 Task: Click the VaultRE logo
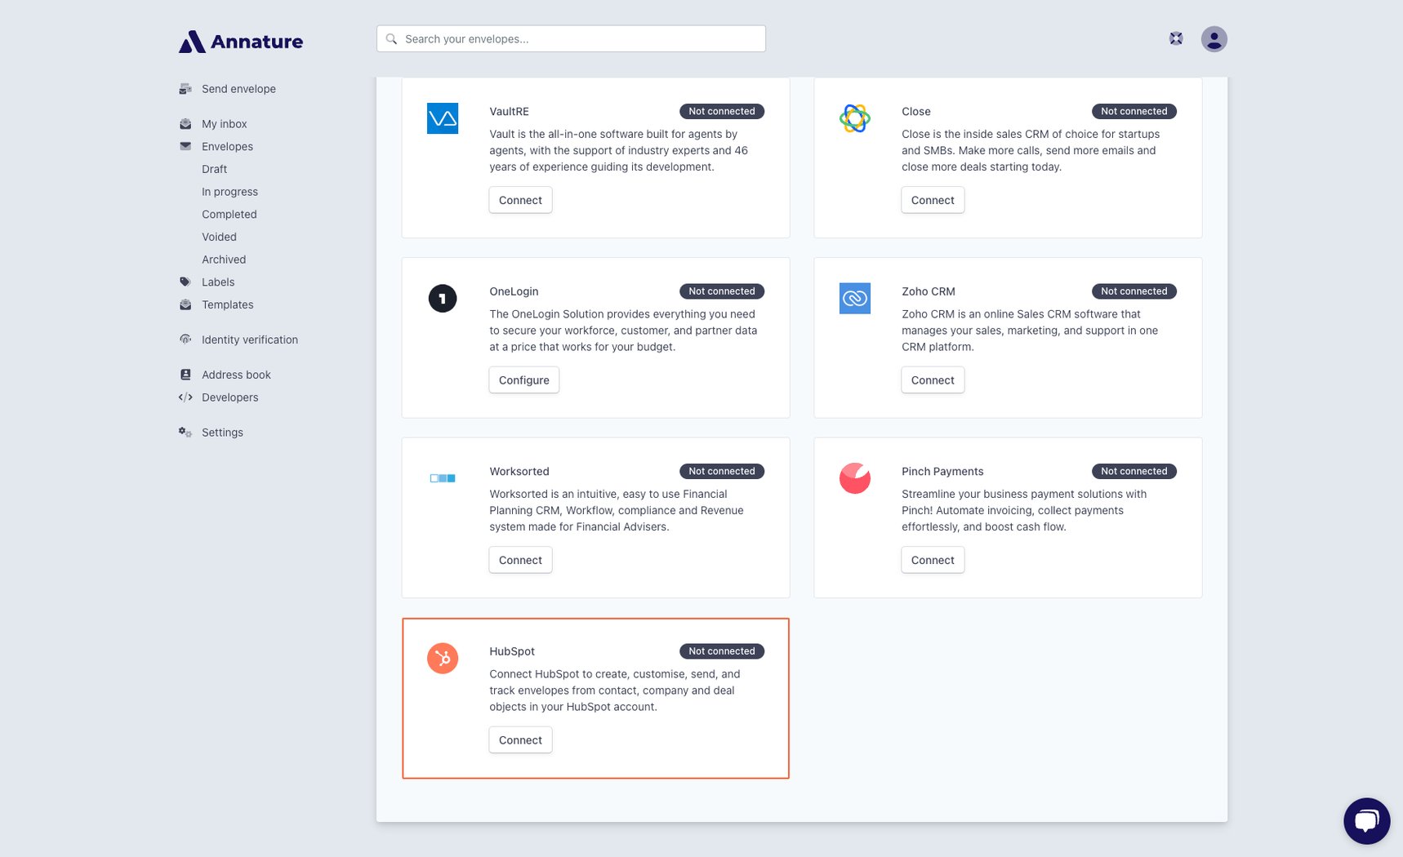[442, 118]
